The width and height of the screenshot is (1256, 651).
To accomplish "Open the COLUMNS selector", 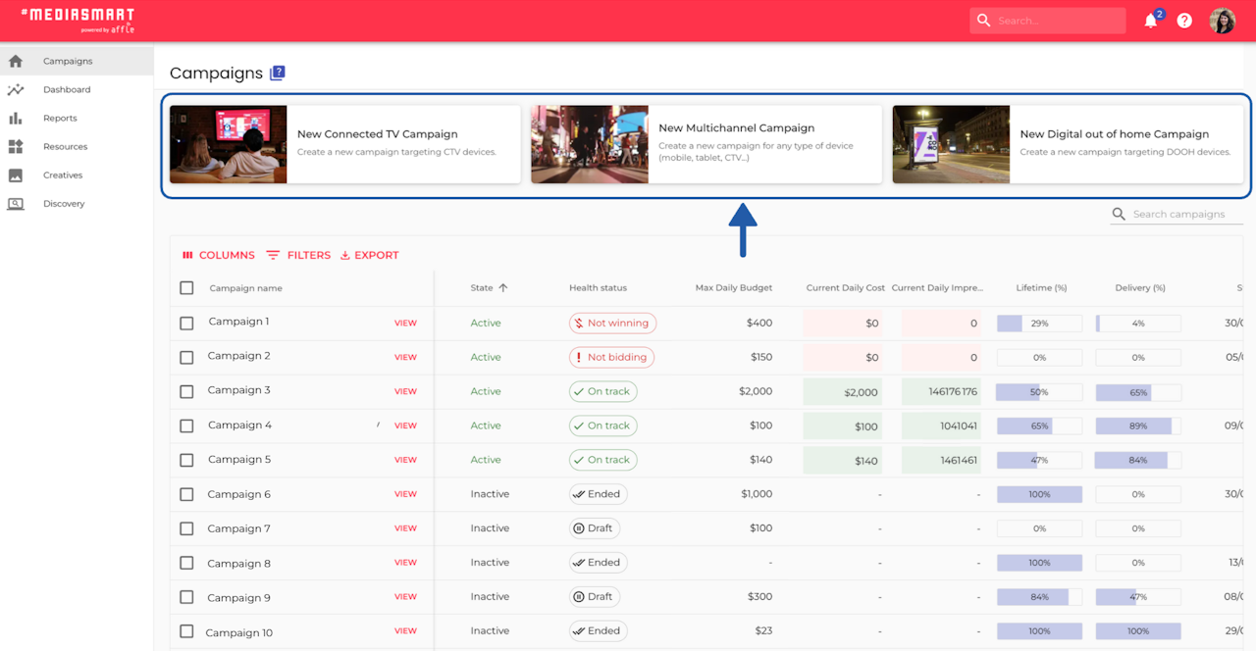I will pyautogui.click(x=218, y=255).
